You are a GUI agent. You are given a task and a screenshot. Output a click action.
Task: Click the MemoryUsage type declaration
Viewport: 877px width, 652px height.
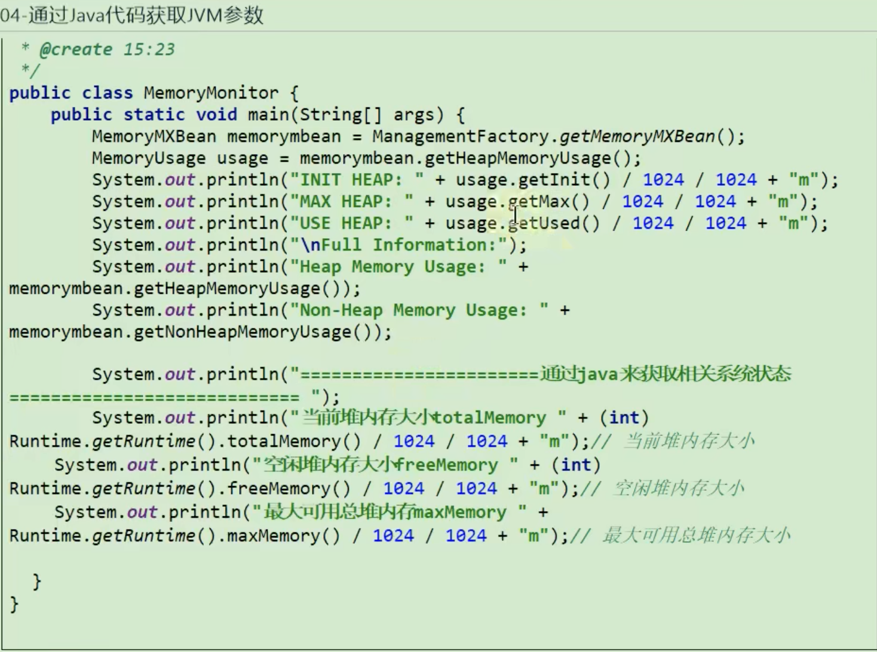[x=148, y=158]
